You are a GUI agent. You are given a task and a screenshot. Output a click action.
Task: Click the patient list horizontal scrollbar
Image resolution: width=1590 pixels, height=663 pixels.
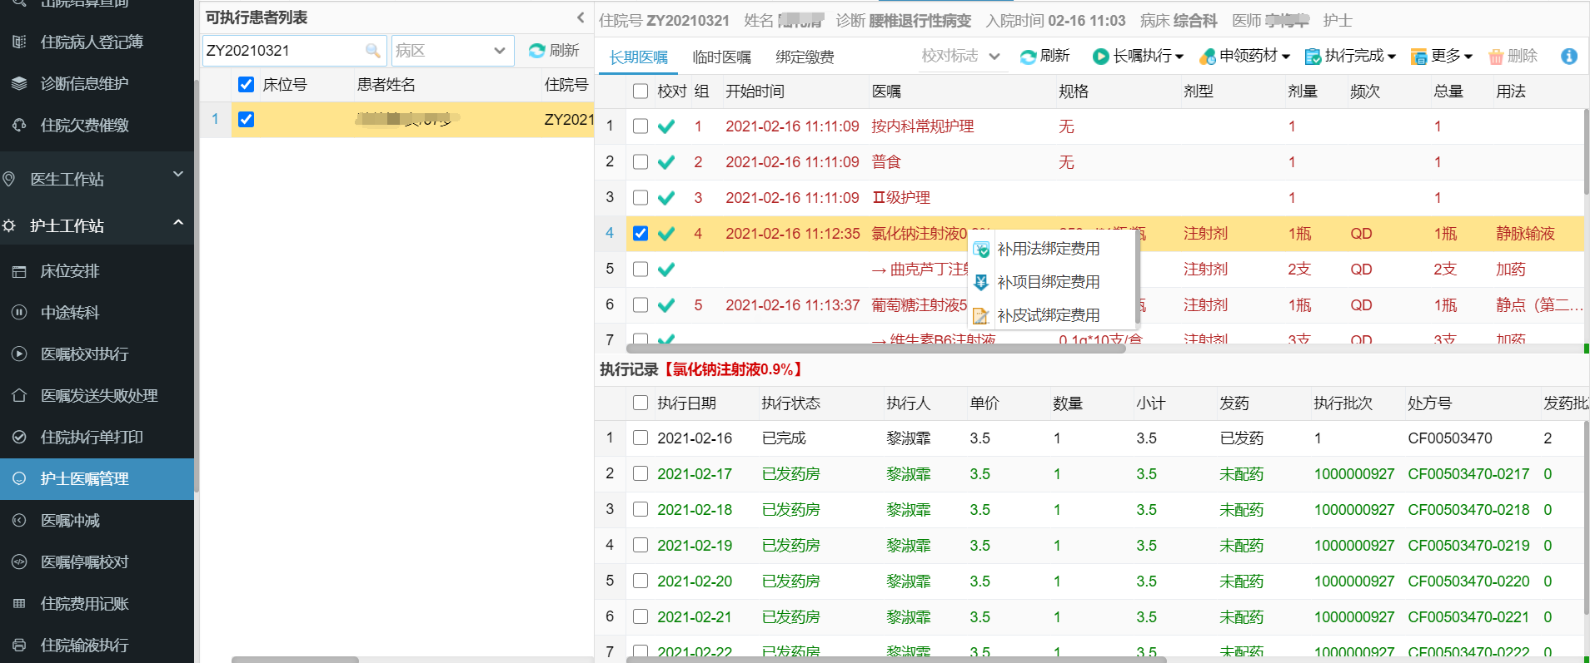pos(295,660)
